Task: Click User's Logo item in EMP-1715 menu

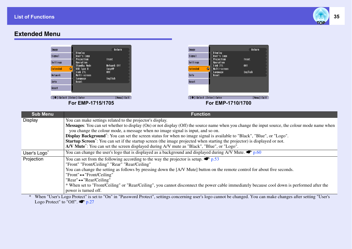Action: [x=102, y=56]
